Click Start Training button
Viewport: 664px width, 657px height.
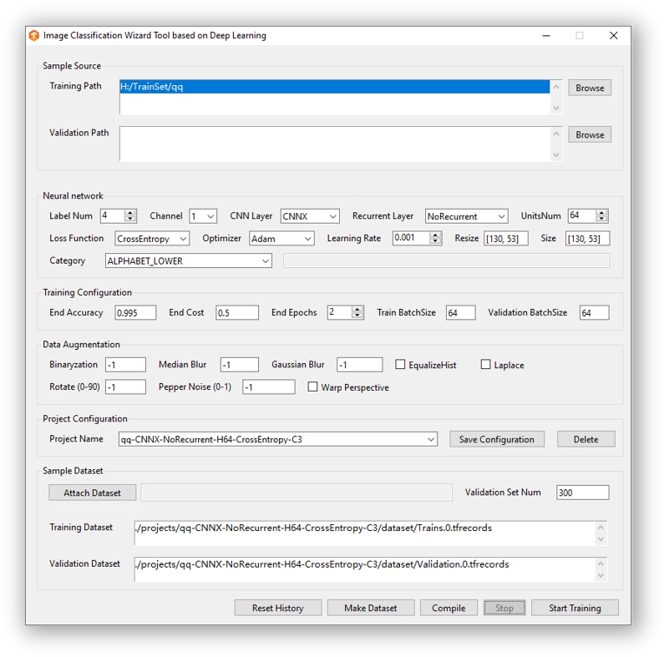coord(575,608)
